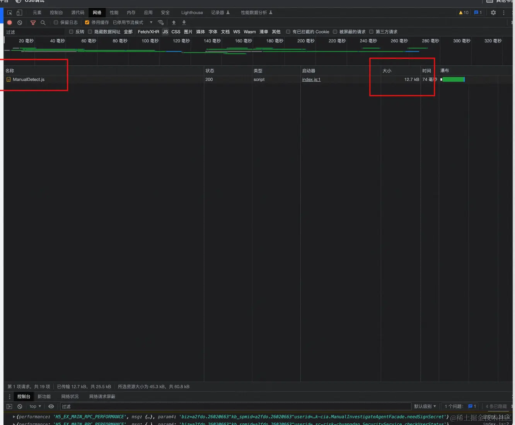
Task: Focus the console 过滤 filter field
Action: (x=235, y=406)
